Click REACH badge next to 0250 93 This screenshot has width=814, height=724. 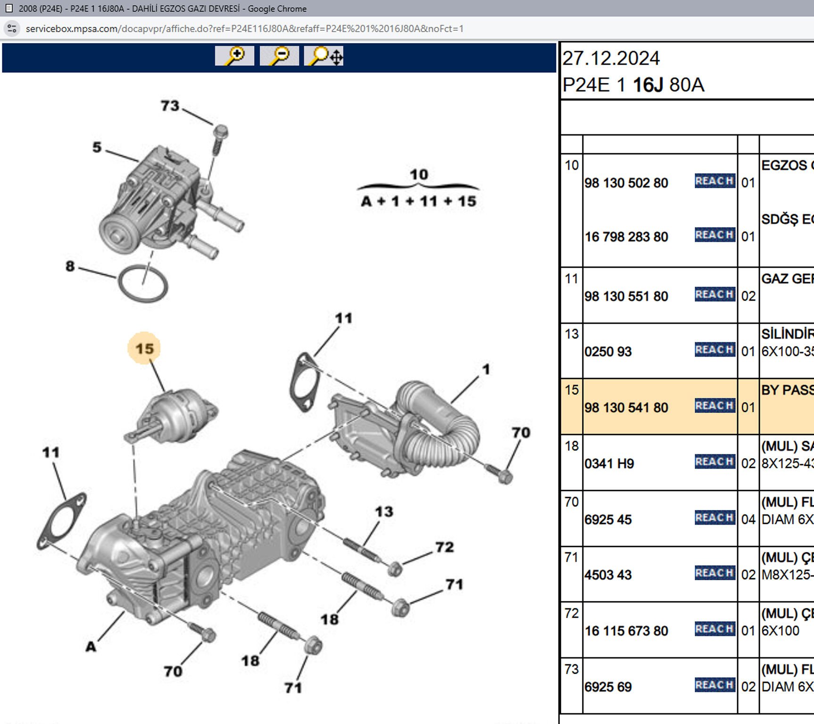(x=714, y=350)
